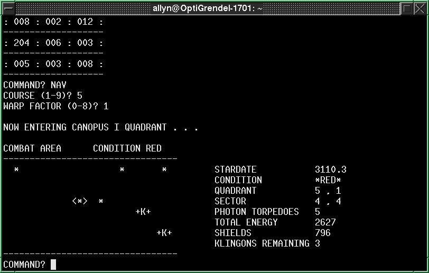Click the star next to the Enterprise
Image resolution: width=429 pixels, height=273 pixels.
click(101, 202)
